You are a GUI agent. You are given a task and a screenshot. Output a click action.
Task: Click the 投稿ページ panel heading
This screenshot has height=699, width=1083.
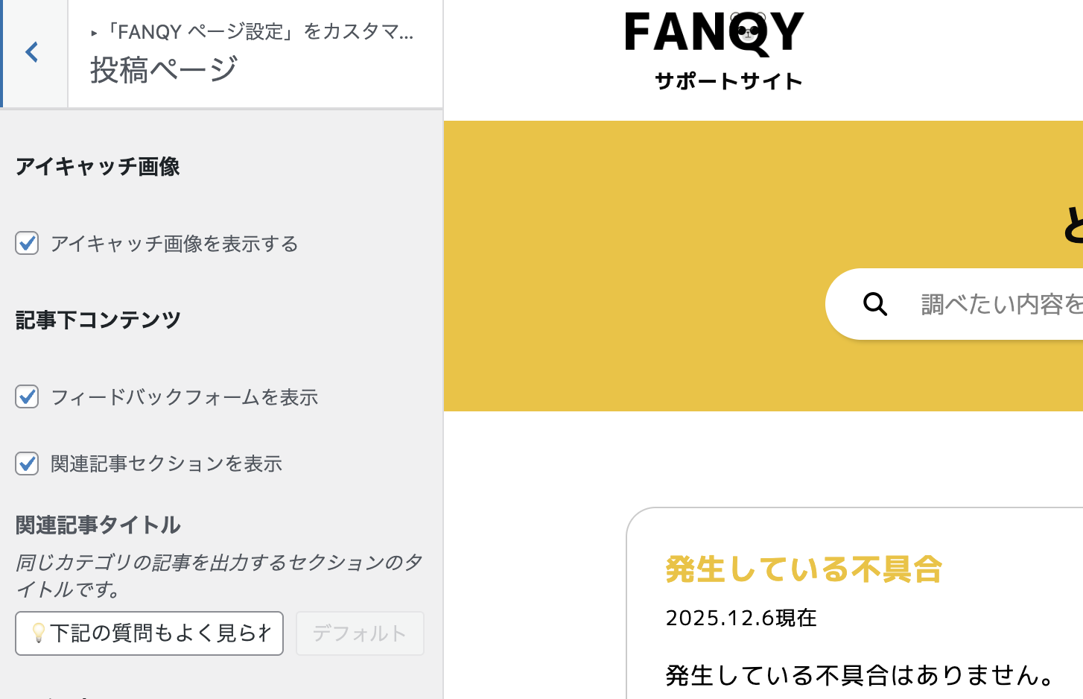click(x=164, y=70)
